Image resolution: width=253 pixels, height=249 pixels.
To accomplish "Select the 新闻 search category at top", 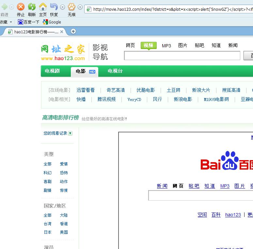I will (x=233, y=45).
